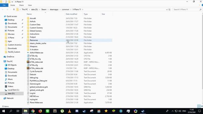203x114 pixels.
Task: Click the data (D:) breadcrumb segment
Action: (x=35, y=9)
